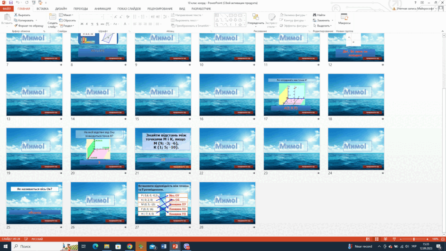
Task: Open Макросы macros dialog
Action: point(344,19)
